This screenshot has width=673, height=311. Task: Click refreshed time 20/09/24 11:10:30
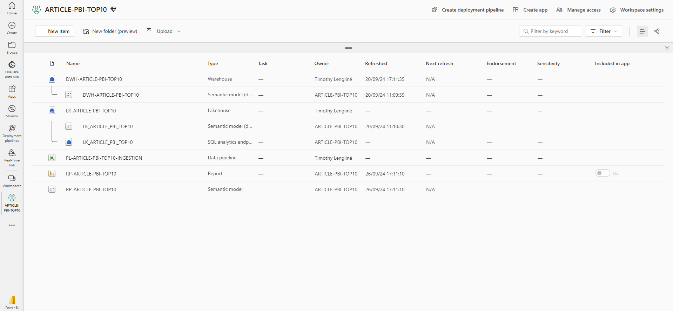point(385,126)
